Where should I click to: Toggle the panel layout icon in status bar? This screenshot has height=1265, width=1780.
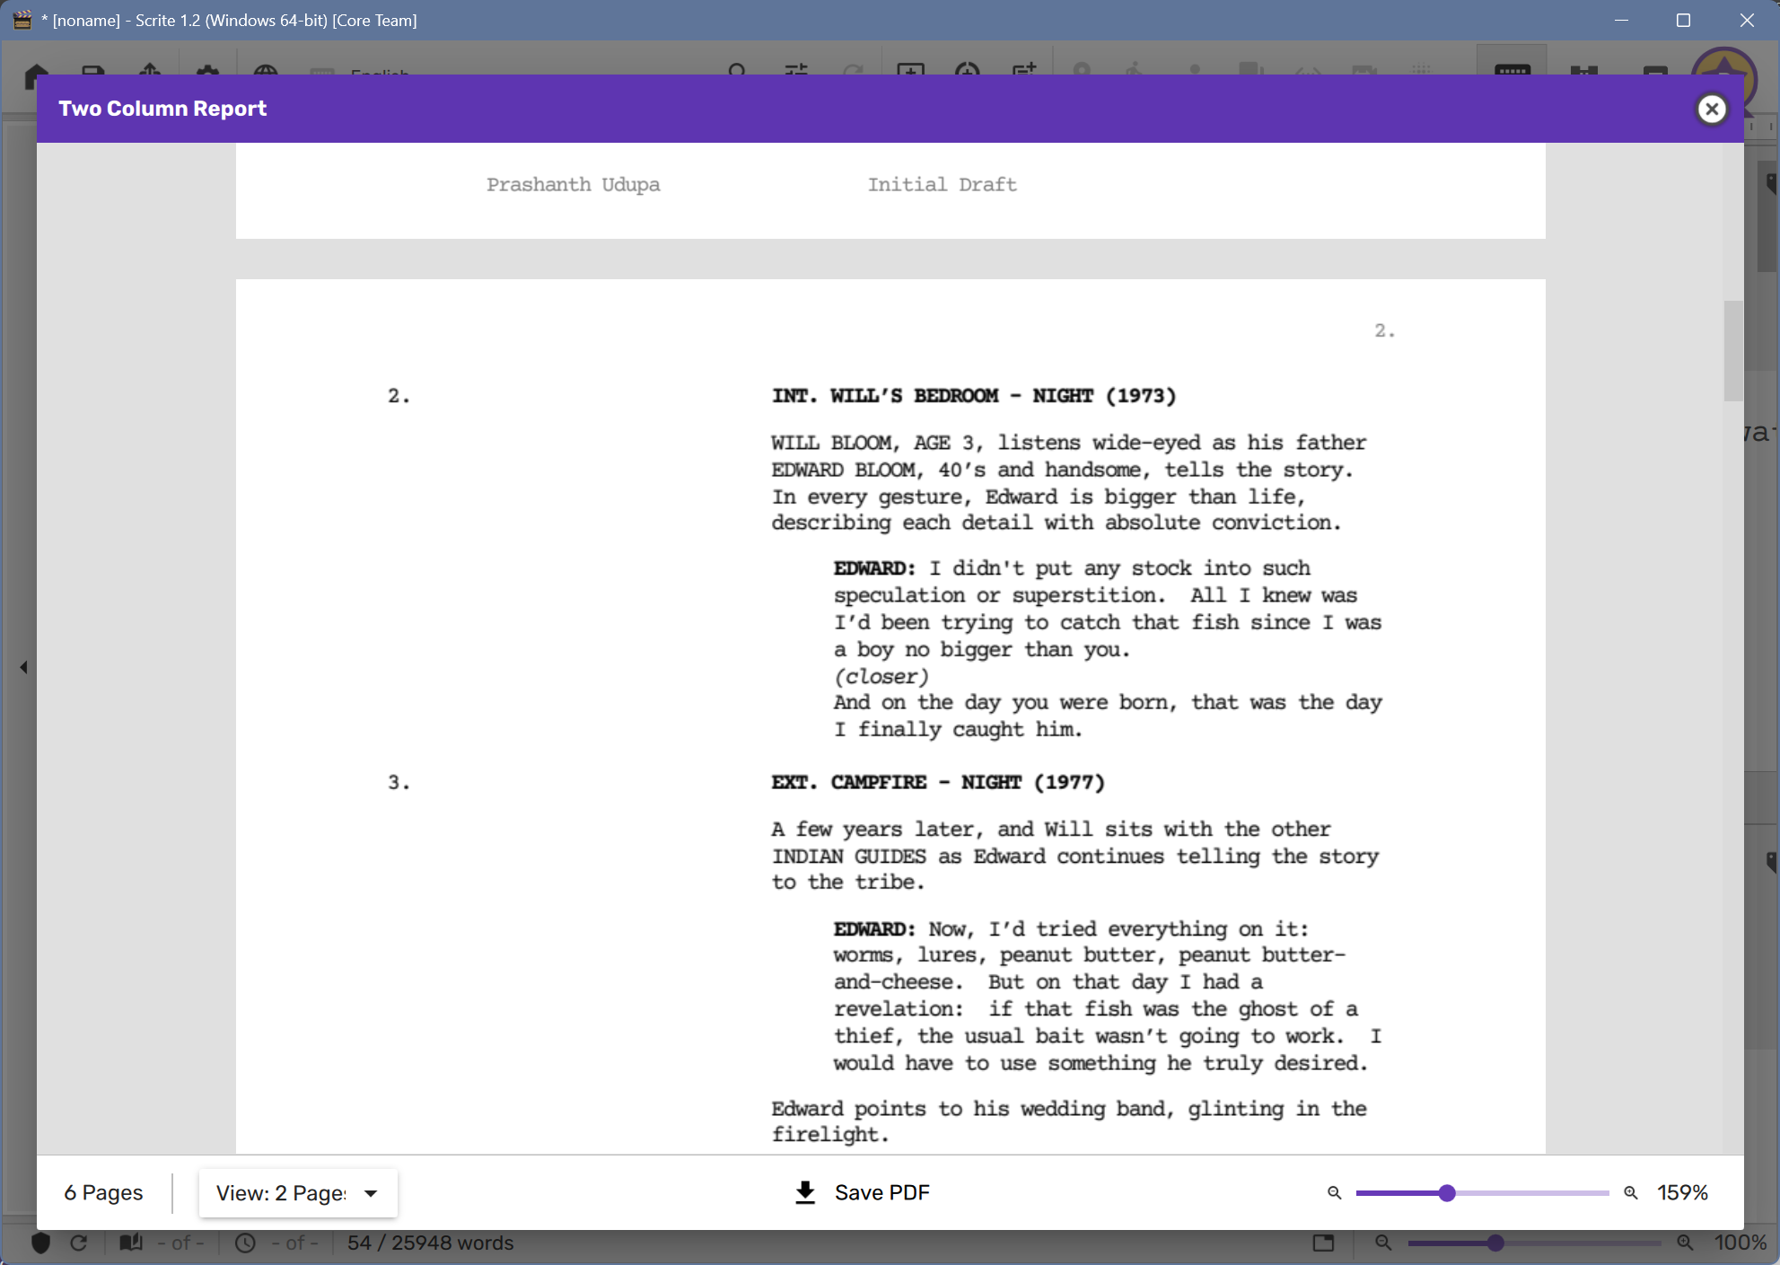(1323, 1243)
